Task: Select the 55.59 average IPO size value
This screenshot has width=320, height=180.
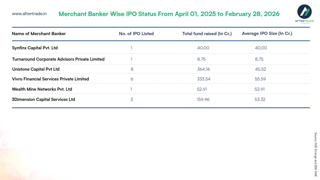Action: pyautogui.click(x=260, y=79)
